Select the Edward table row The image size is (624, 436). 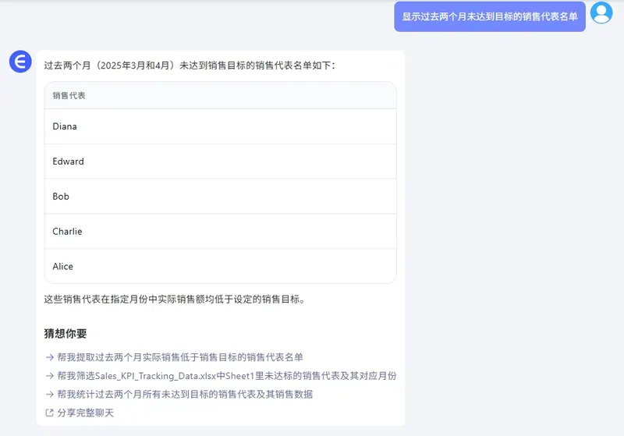click(221, 161)
